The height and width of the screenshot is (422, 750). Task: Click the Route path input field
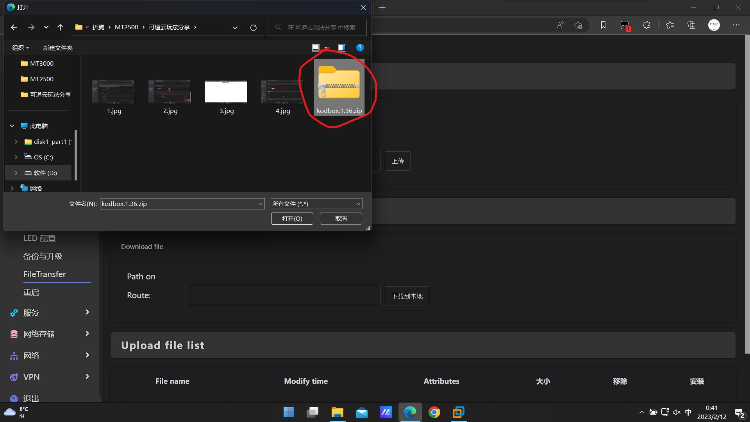tap(283, 295)
